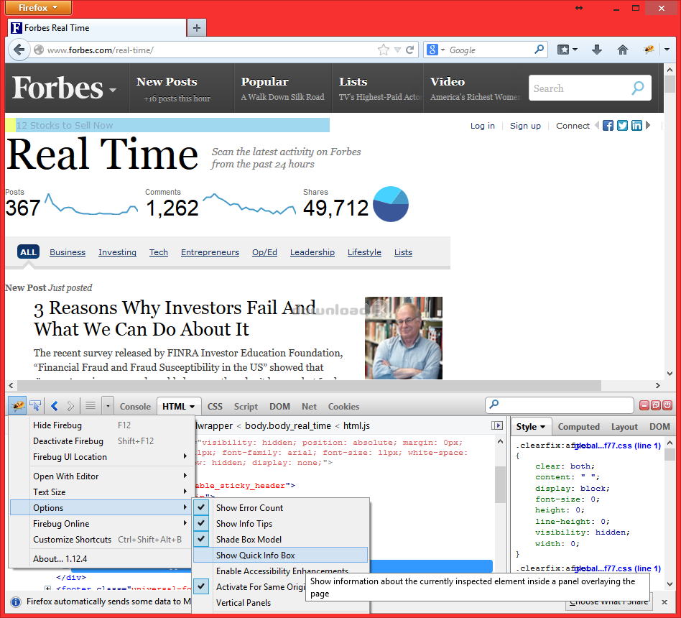Screen dimensions: 681x618
Task: Click the Forbes search magnifier icon
Action: (638, 88)
